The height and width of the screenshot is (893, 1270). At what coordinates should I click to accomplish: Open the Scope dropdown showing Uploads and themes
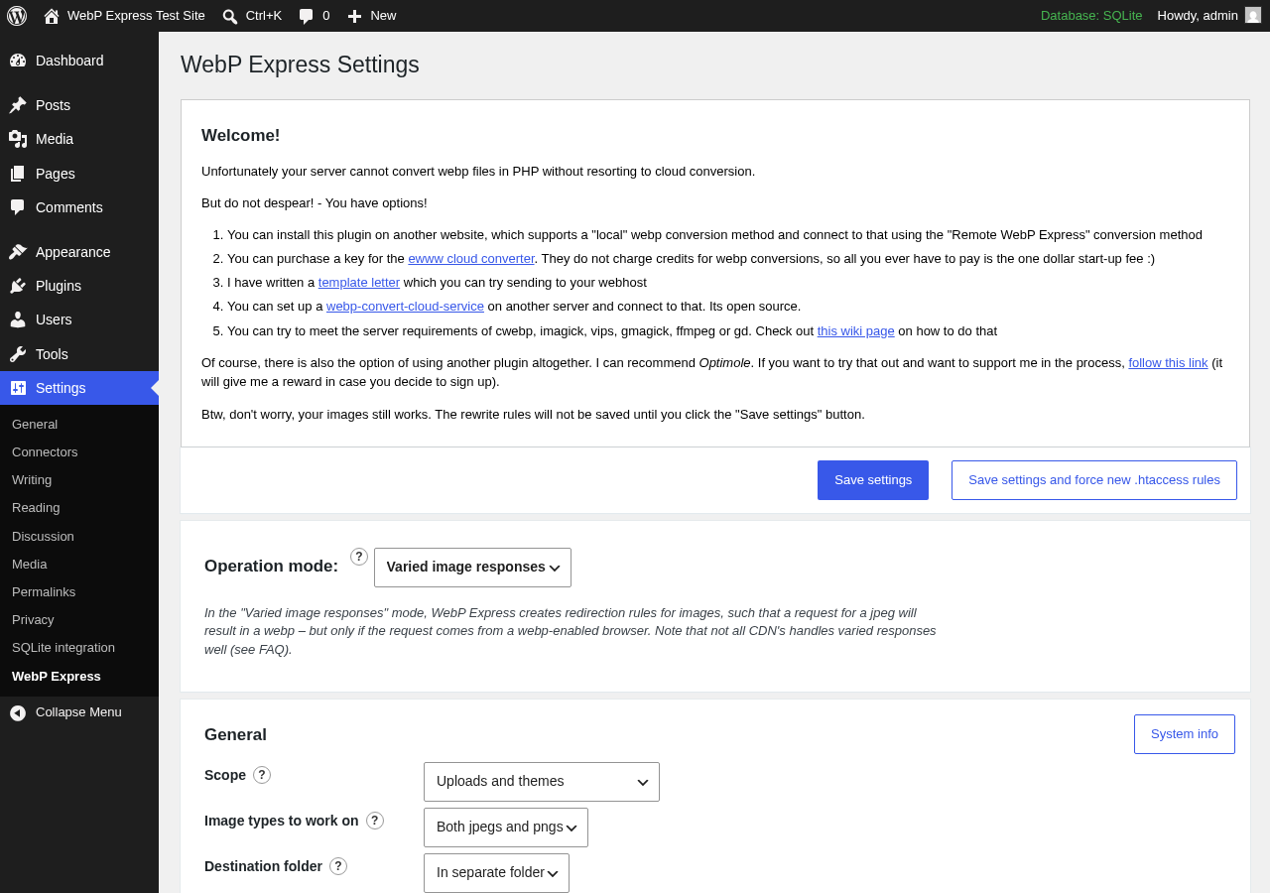pos(542,782)
